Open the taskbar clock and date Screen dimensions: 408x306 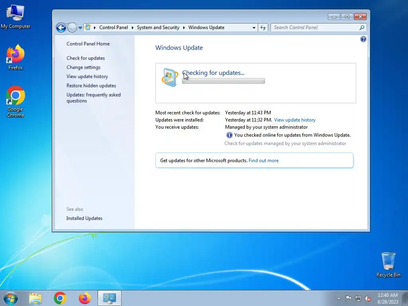coord(388,298)
